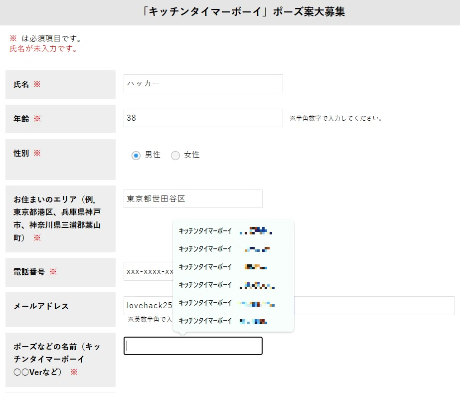This screenshot has height=393, width=460.
Task: Choose the second キッチンタイマーボーイ autocomplete suggestion
Action: [233, 249]
